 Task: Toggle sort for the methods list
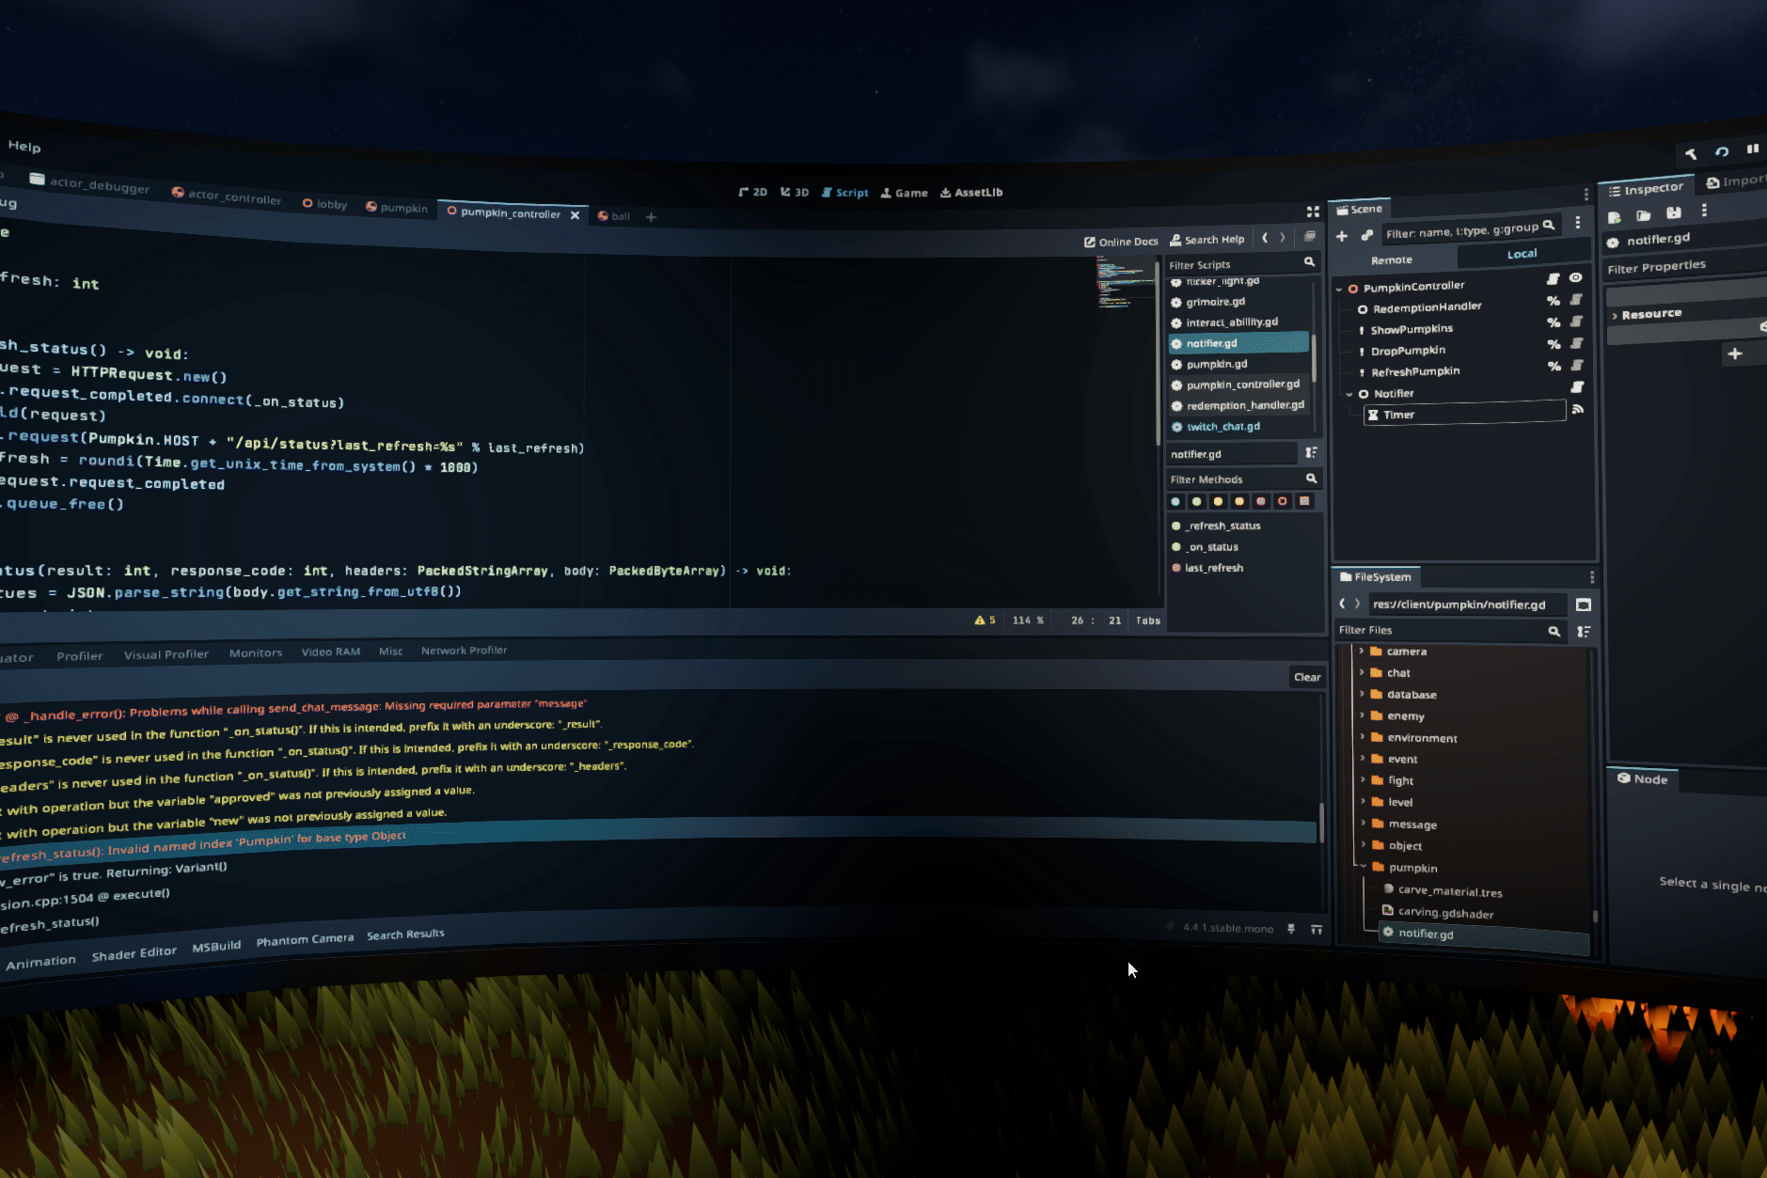(x=1311, y=453)
